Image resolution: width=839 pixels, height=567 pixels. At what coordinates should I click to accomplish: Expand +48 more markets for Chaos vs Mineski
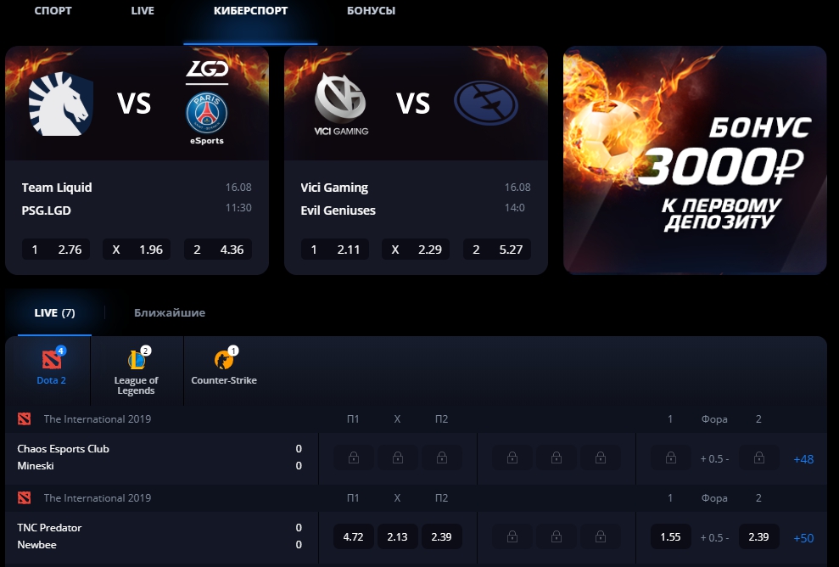click(x=803, y=459)
